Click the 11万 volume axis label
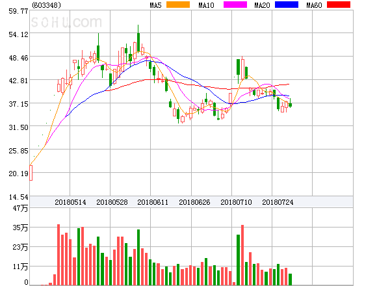Screen dimensions: 390x286 coord(20,267)
